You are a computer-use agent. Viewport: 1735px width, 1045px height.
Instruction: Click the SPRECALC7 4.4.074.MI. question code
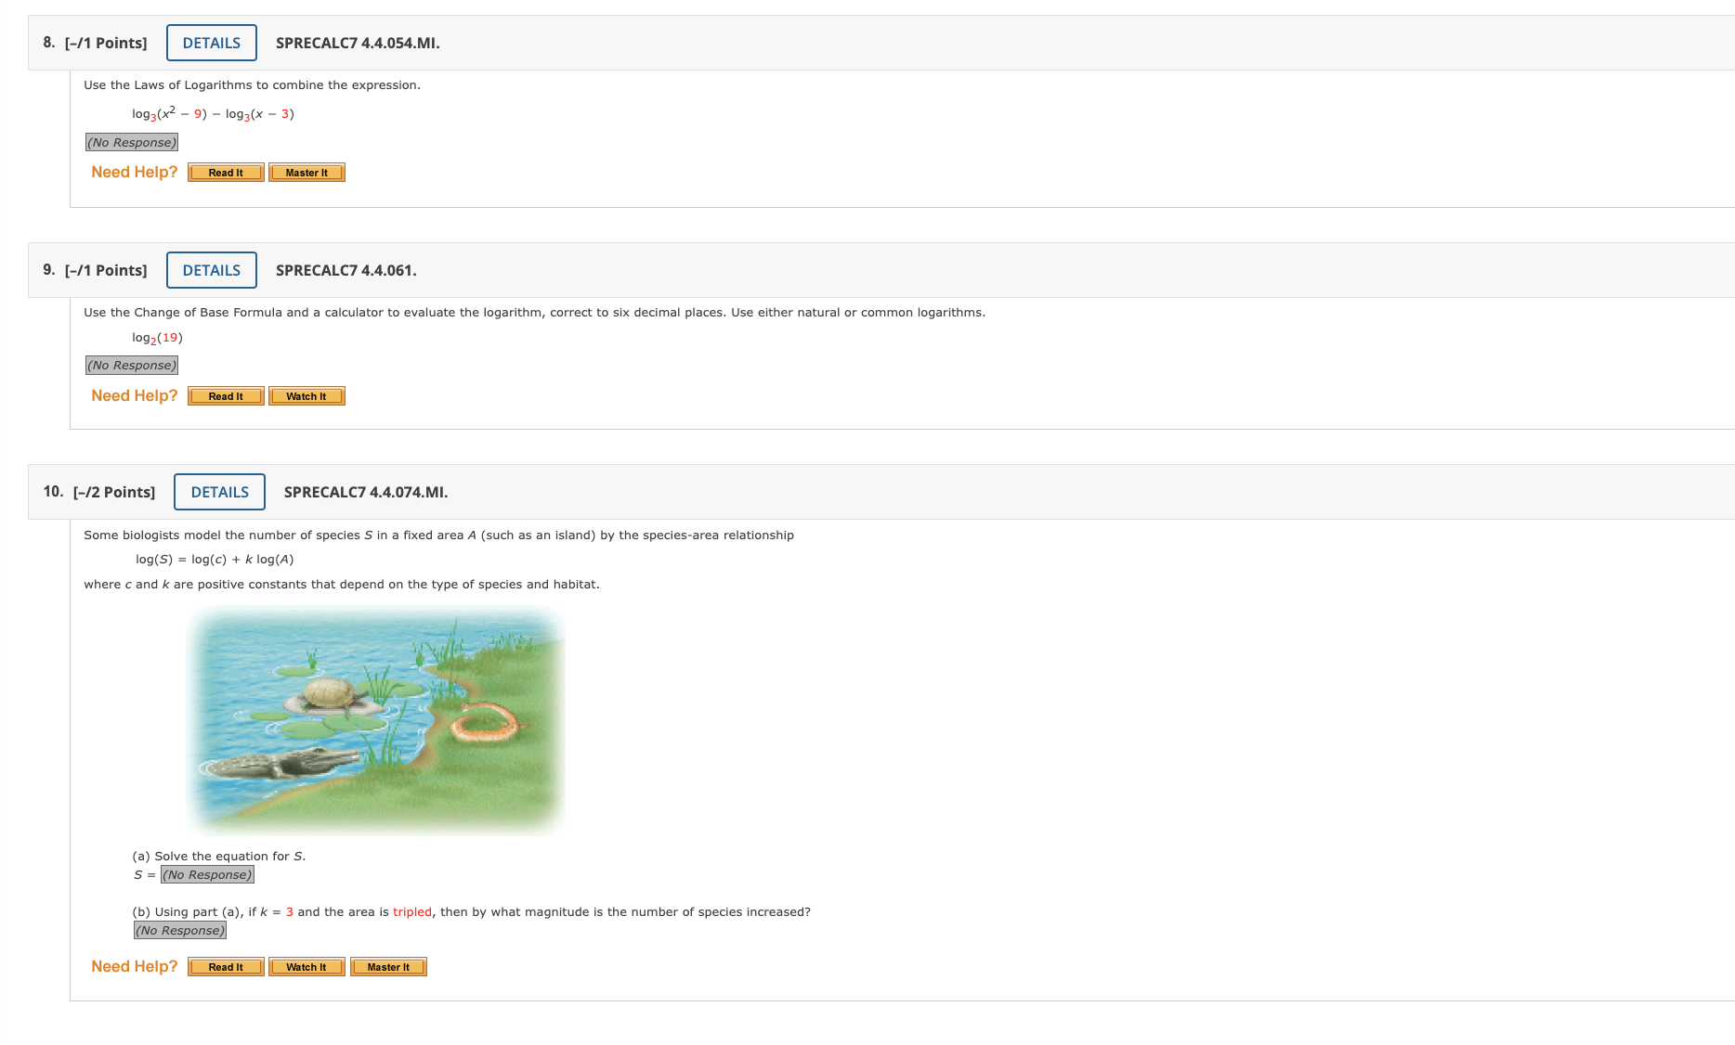[x=366, y=492]
